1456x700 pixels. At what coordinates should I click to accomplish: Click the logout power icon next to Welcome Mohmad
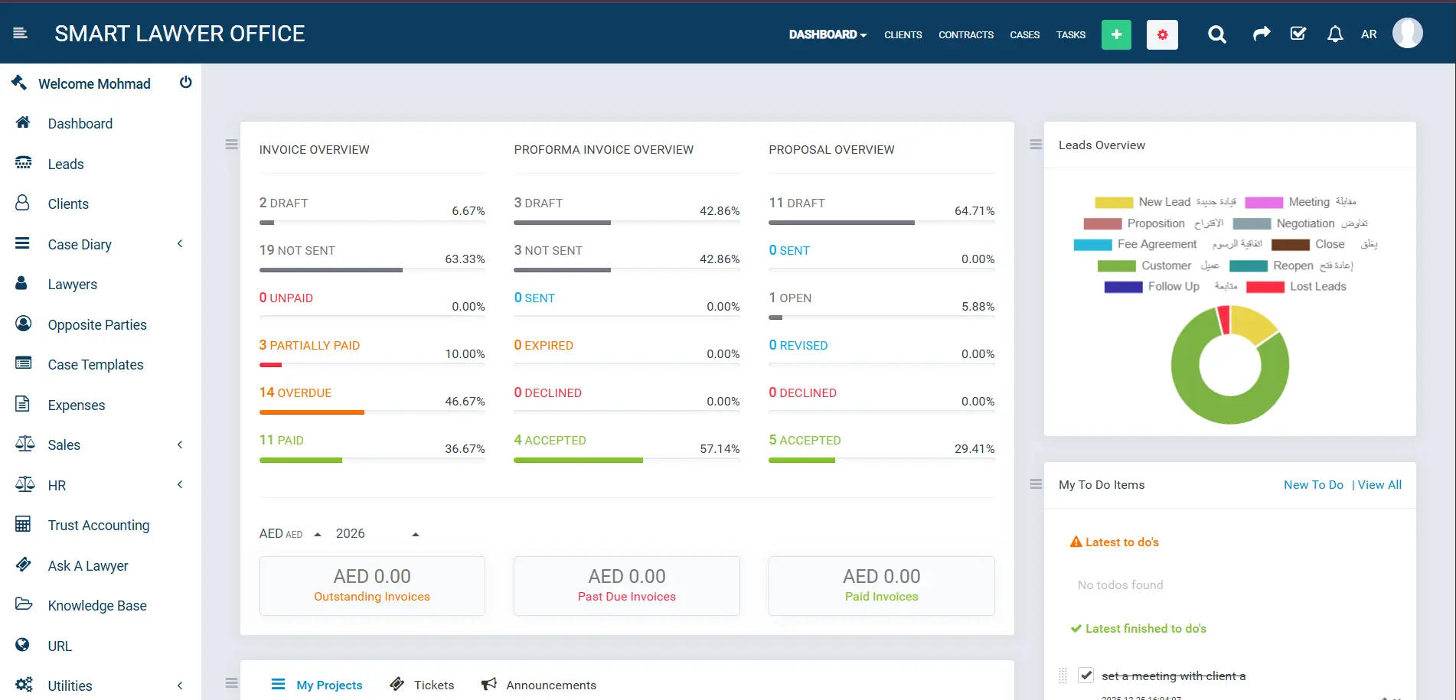click(x=185, y=83)
